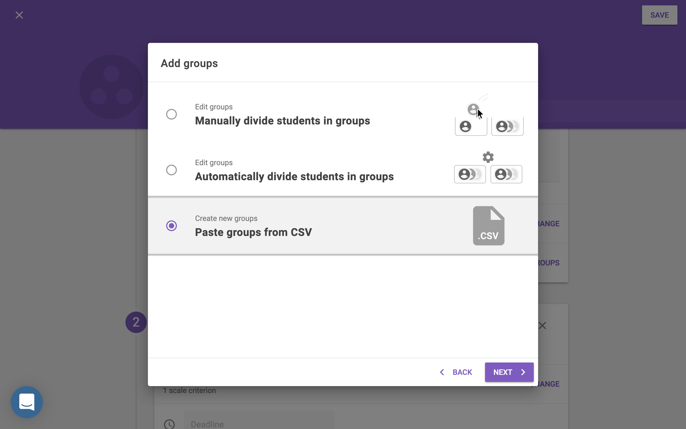The width and height of the screenshot is (686, 429).
Task: Select Paste groups from CSV radio
Action: point(171,226)
